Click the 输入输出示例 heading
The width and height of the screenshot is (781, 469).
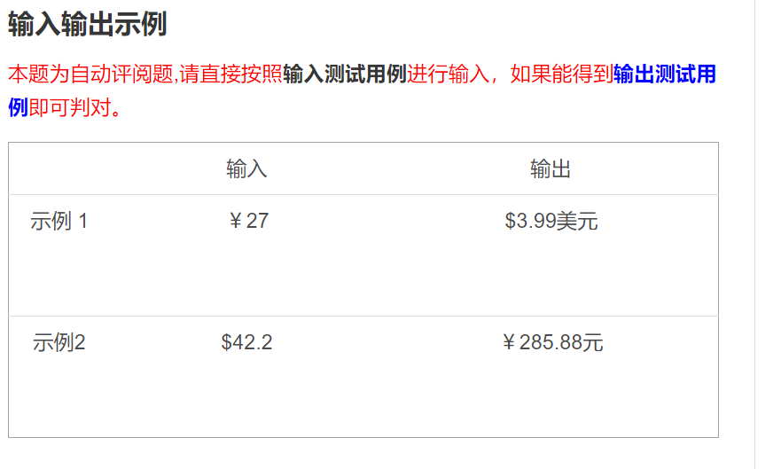87,24
